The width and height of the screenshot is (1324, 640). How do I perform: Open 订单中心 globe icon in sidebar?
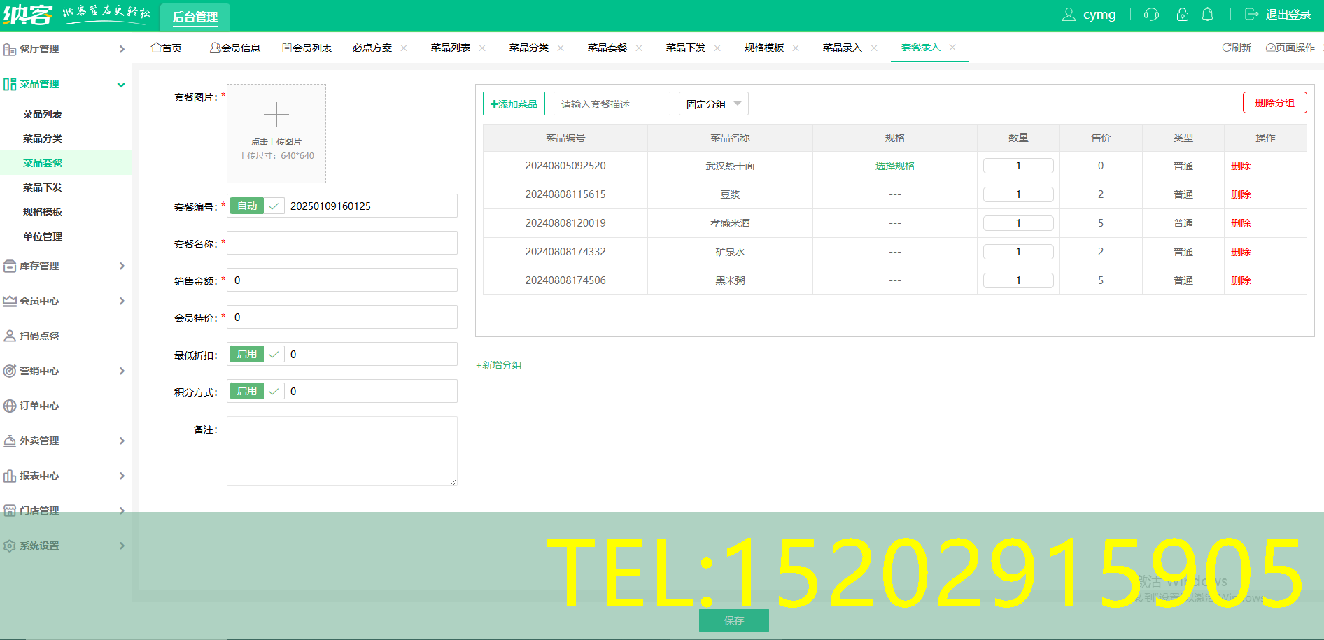(10, 406)
